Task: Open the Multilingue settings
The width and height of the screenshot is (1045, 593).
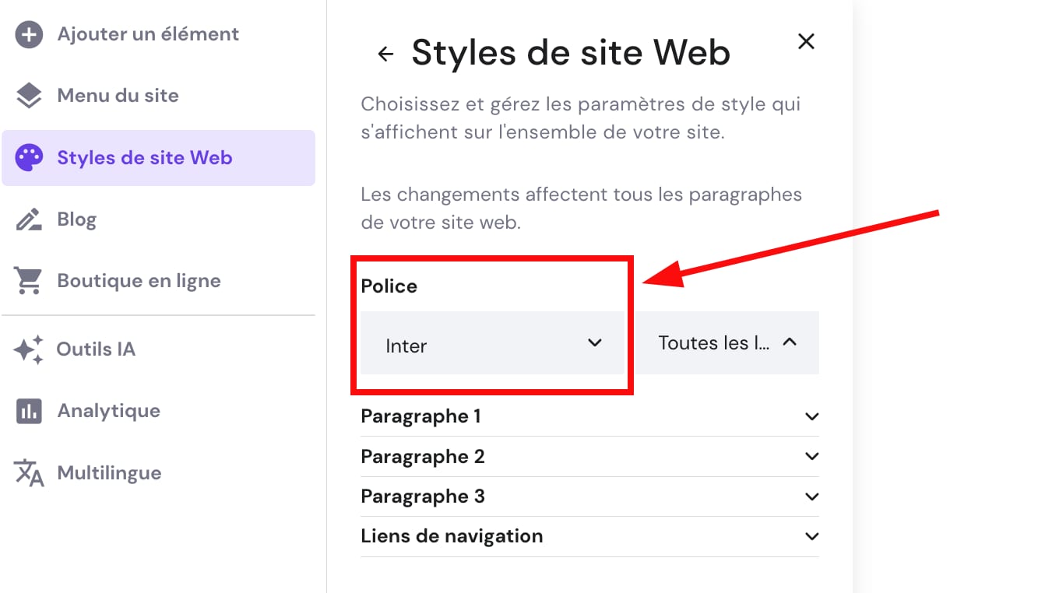Action: 109,472
